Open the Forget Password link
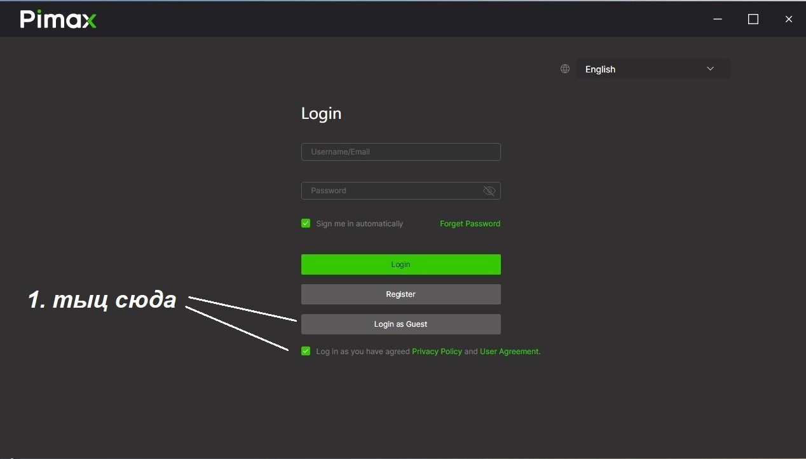Viewport: 806px width, 459px height. point(470,224)
